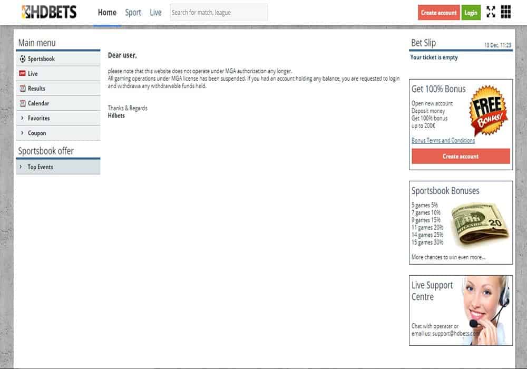
Task: Click the Calendar icon in the menu
Action: coord(23,103)
